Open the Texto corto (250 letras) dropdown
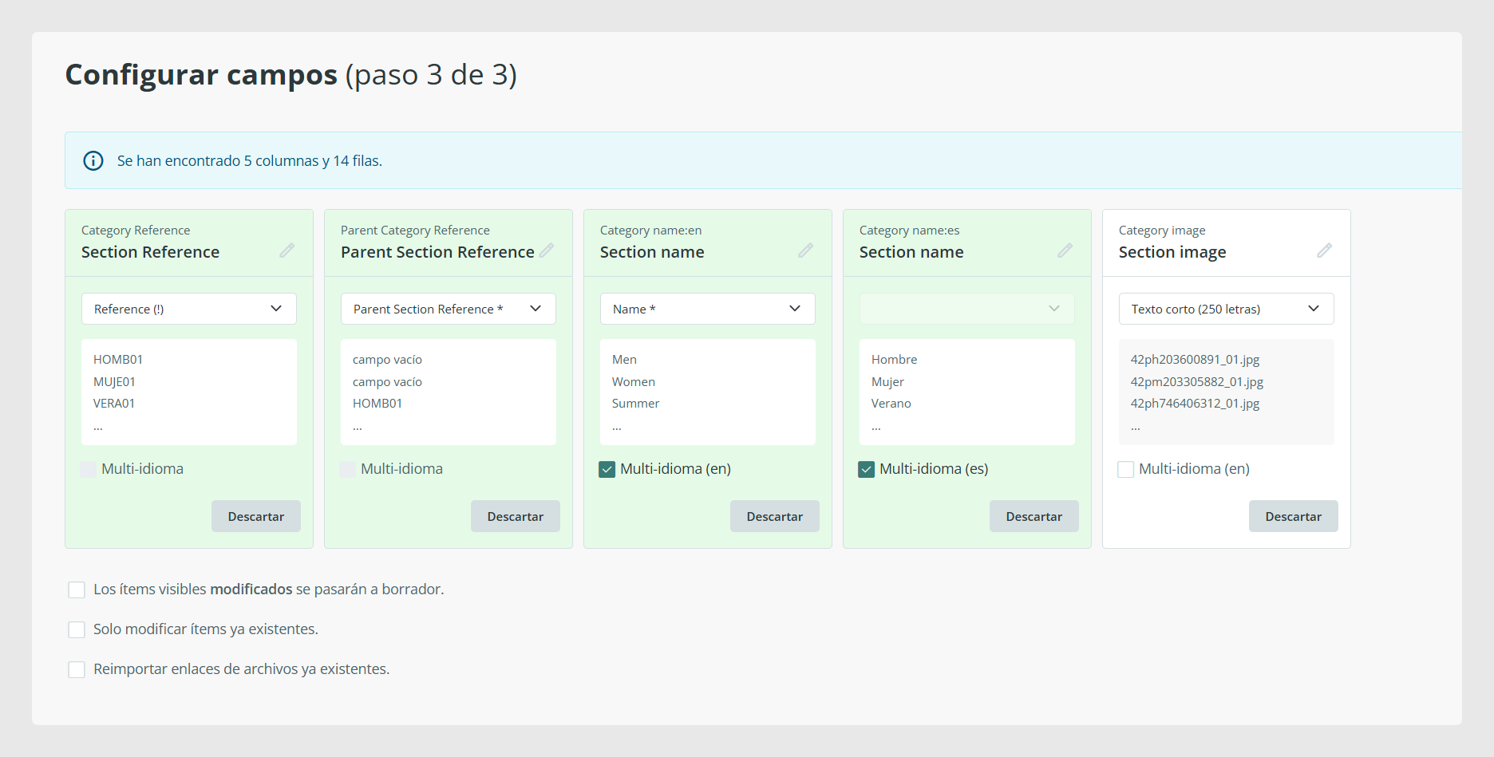 (1227, 309)
